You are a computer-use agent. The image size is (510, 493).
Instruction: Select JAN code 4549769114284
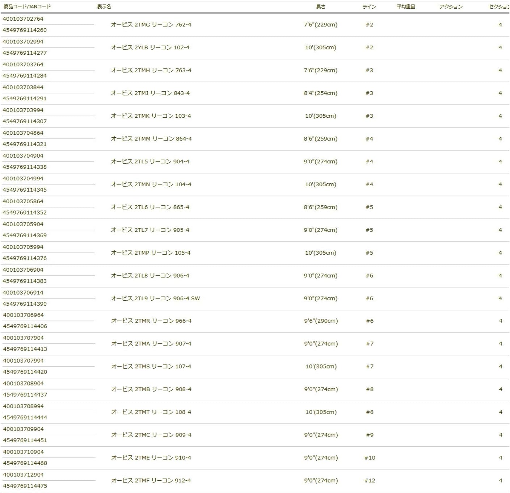click(x=25, y=76)
